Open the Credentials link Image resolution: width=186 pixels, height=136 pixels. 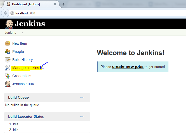22,76
